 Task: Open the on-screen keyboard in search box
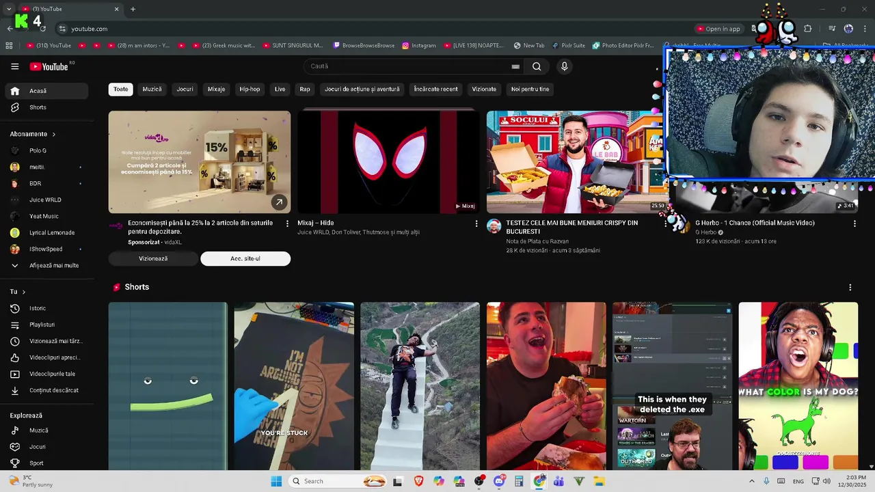click(x=515, y=66)
